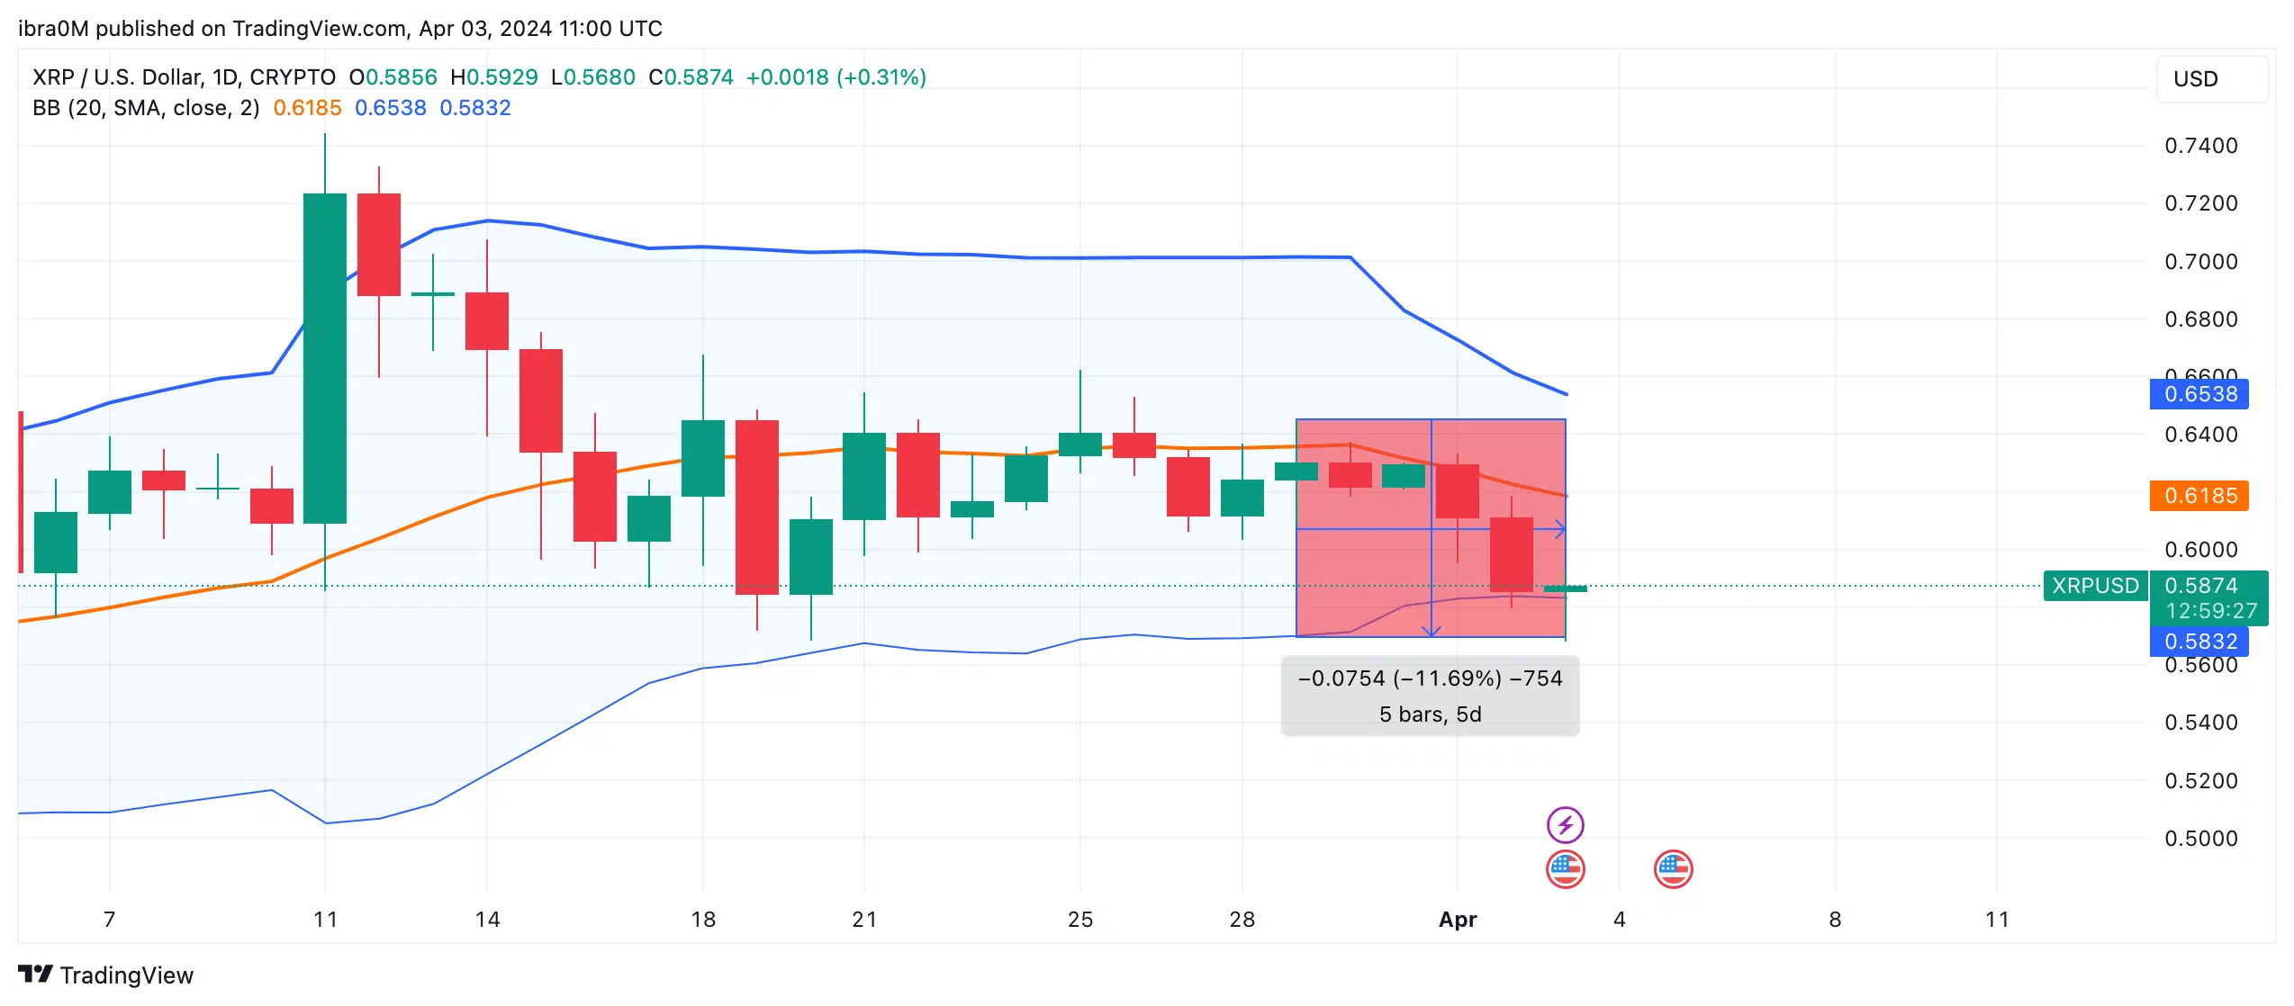Open the US flag event near Apr 5
This screenshot has width=2294, height=1006.
click(x=1673, y=869)
